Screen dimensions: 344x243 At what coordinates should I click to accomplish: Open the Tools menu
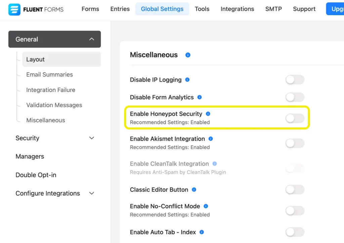click(202, 9)
